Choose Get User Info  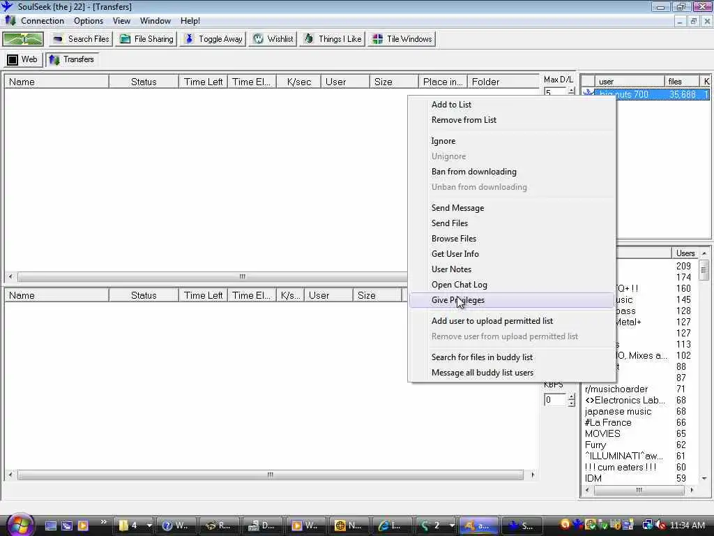click(x=512, y=254)
